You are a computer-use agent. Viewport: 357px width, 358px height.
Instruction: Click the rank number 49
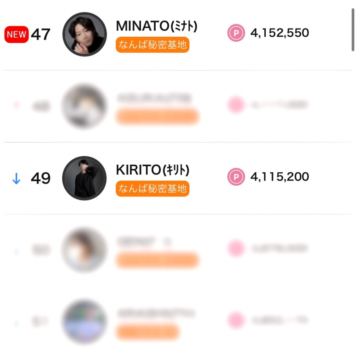pos(41,179)
